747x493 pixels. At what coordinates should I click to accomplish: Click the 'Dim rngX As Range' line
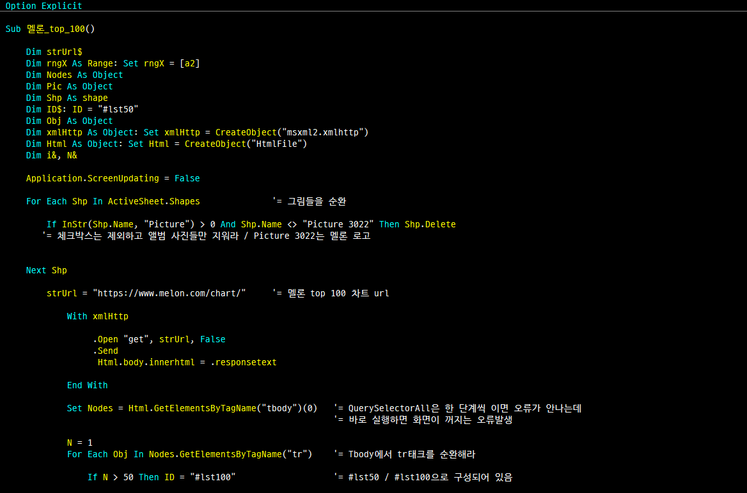113,63
